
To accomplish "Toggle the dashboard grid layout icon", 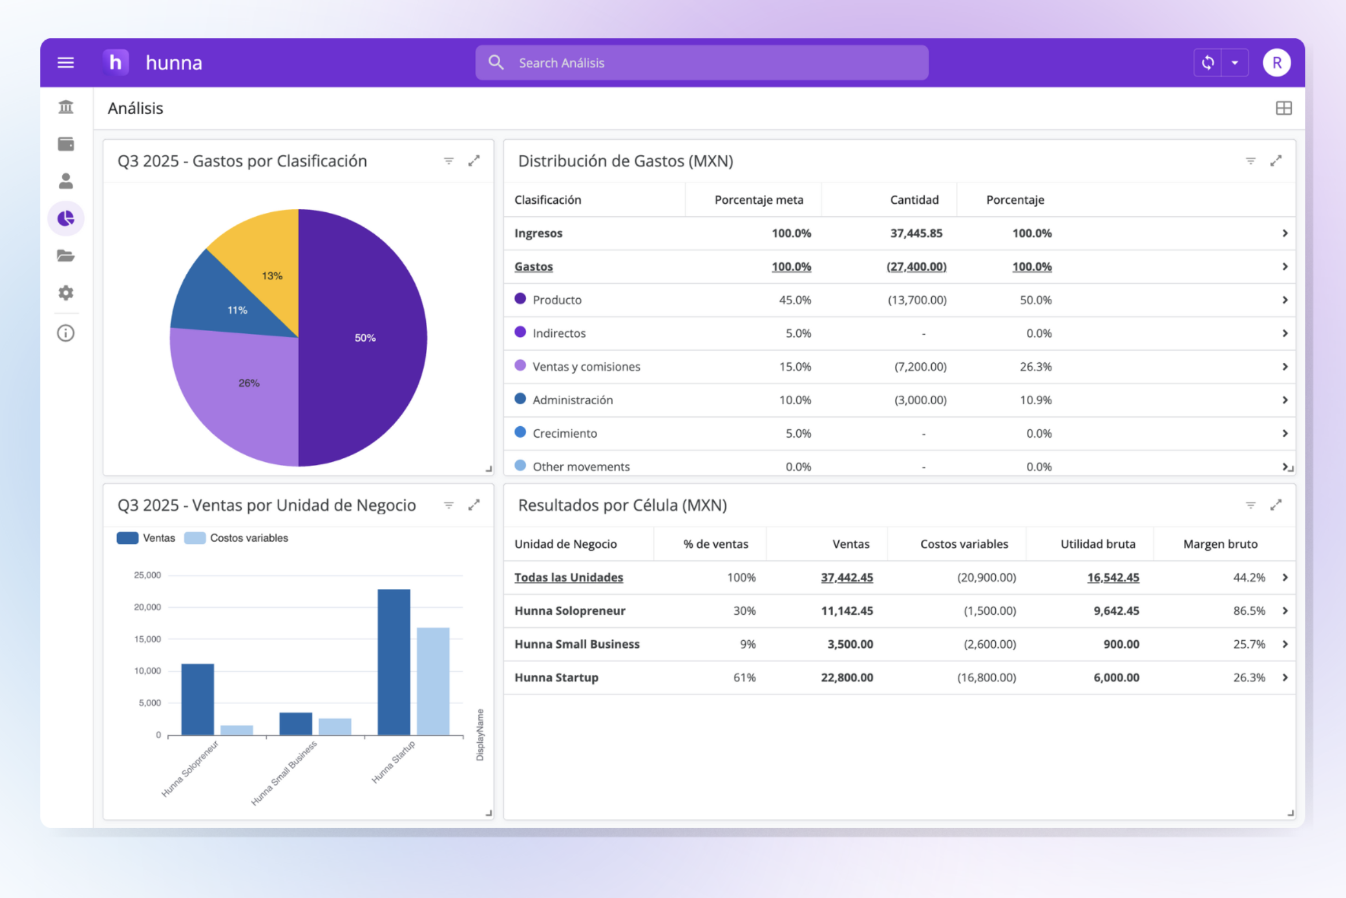I will (1283, 108).
